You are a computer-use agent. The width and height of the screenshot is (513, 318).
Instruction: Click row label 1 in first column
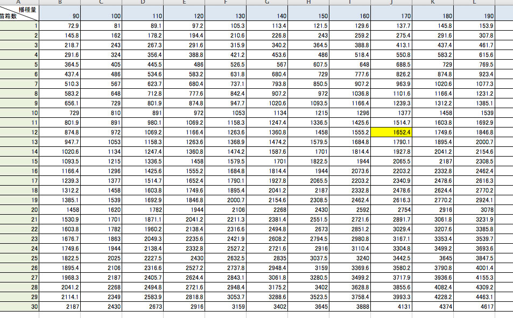click(20, 26)
